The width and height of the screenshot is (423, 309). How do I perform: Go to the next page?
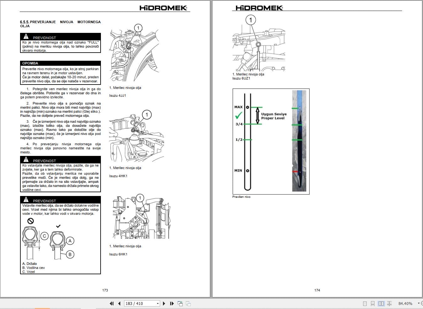point(164,303)
